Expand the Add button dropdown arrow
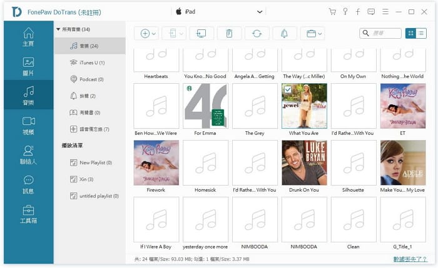Image resolution: width=438 pixels, height=268 pixels. pos(154,34)
